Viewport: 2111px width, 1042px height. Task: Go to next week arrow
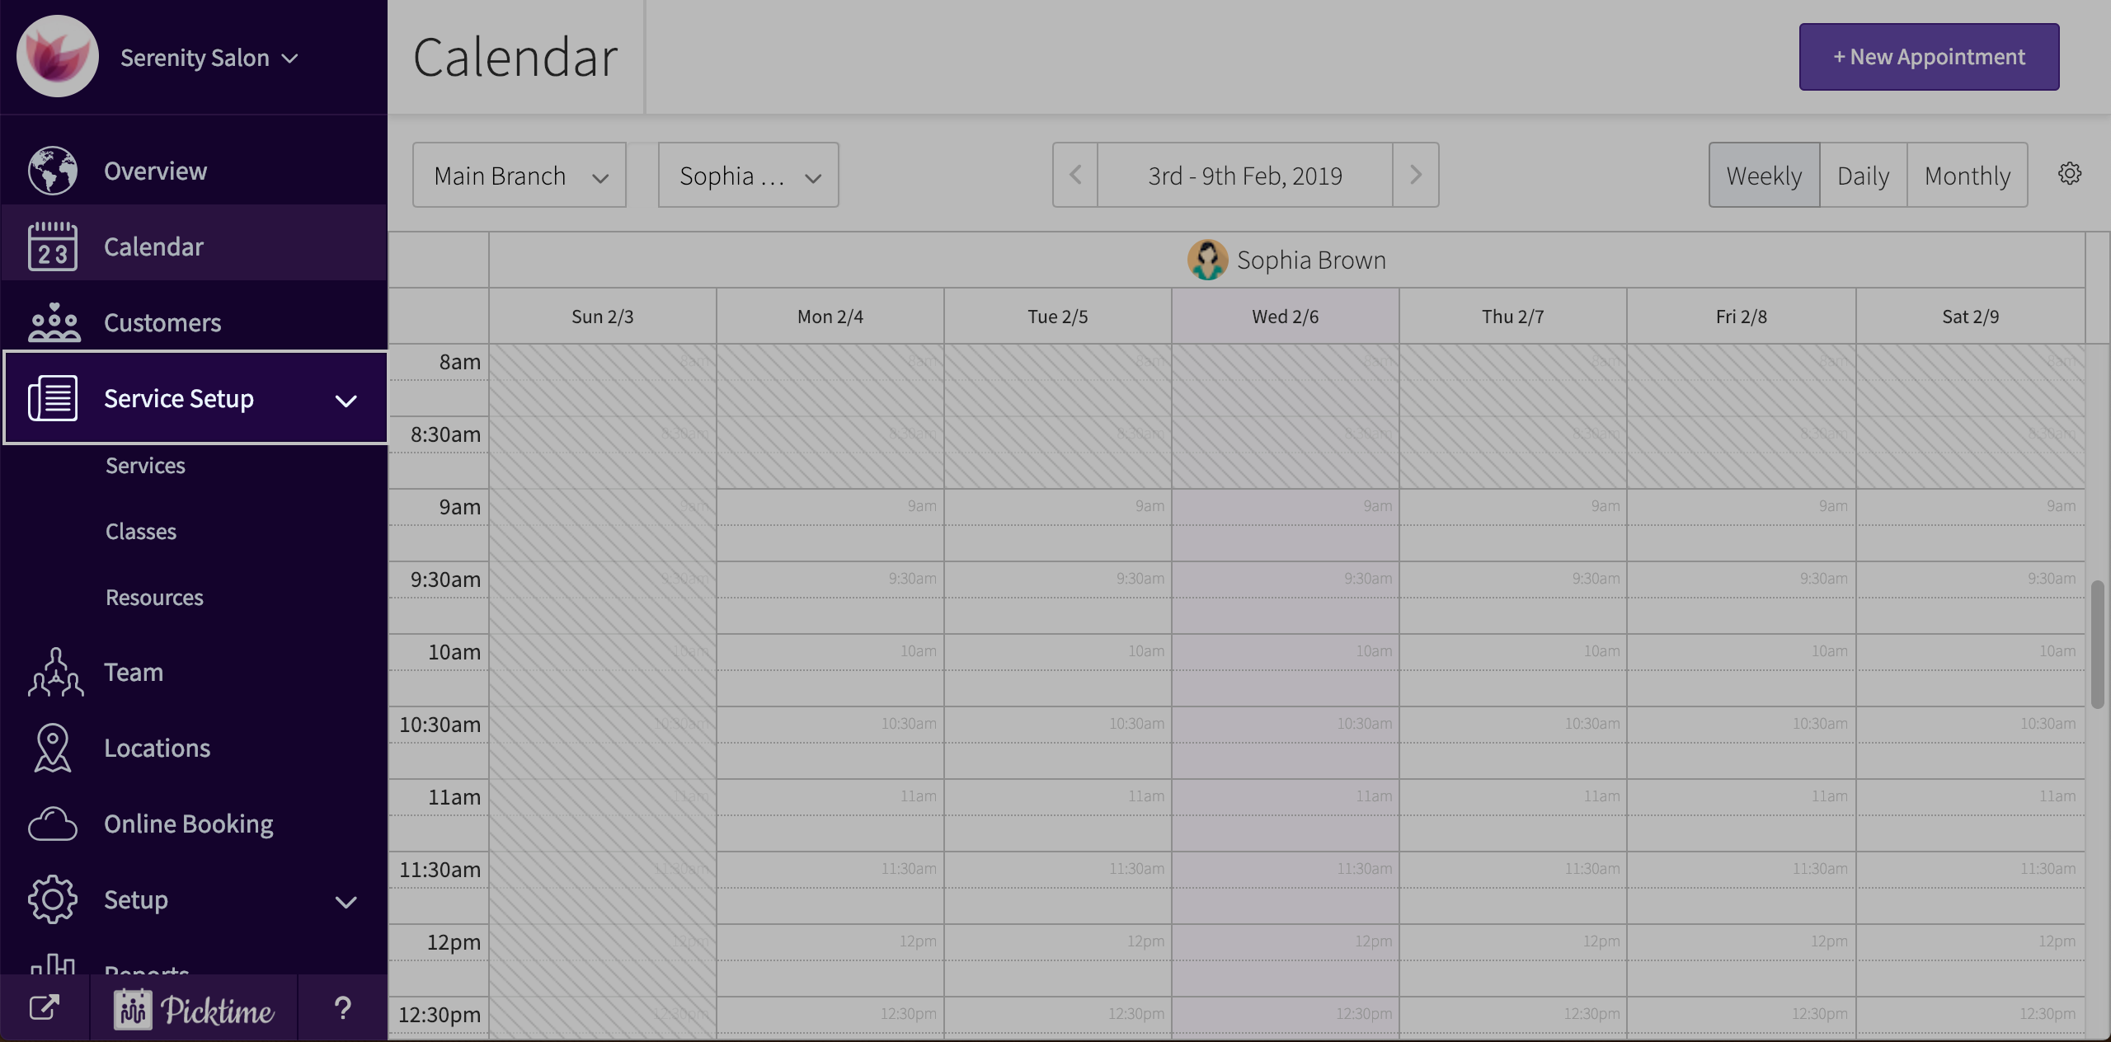click(1415, 175)
